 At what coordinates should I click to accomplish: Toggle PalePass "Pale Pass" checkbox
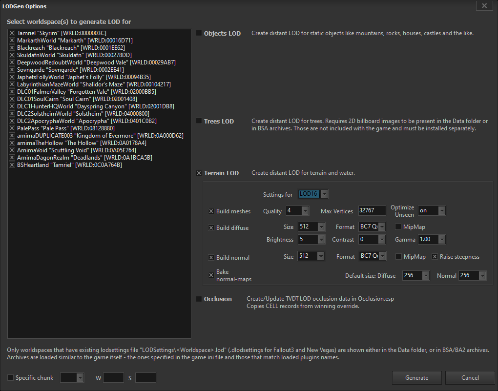12,128
